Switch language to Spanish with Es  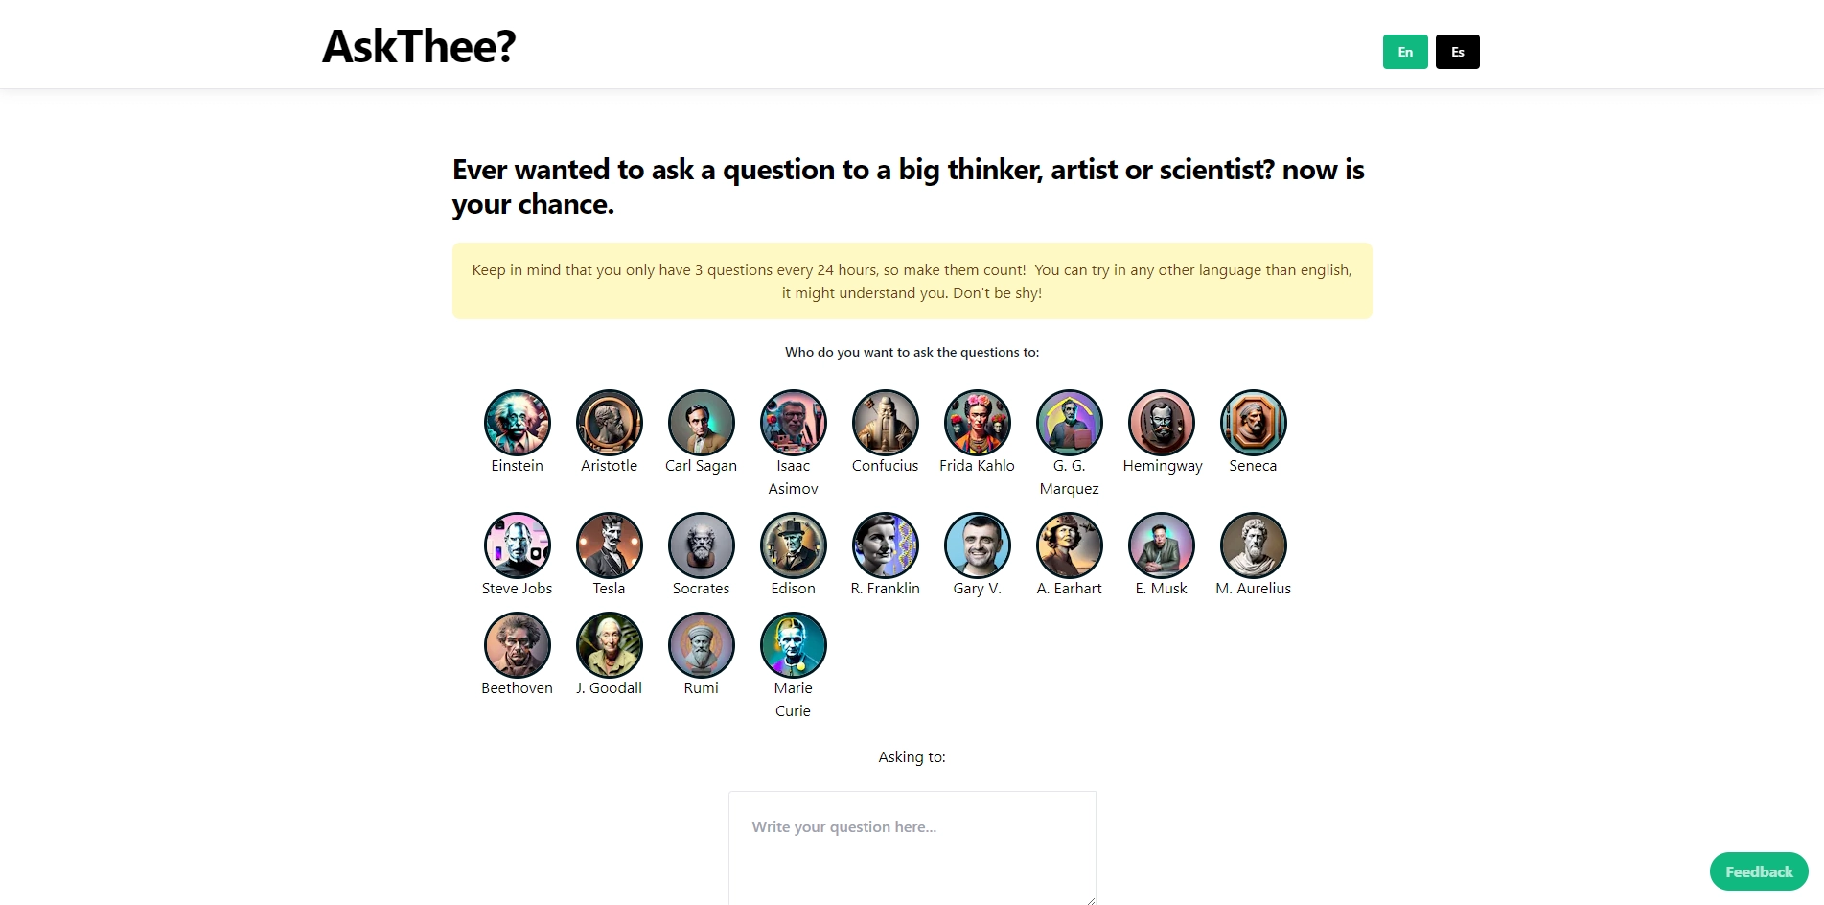(x=1457, y=52)
